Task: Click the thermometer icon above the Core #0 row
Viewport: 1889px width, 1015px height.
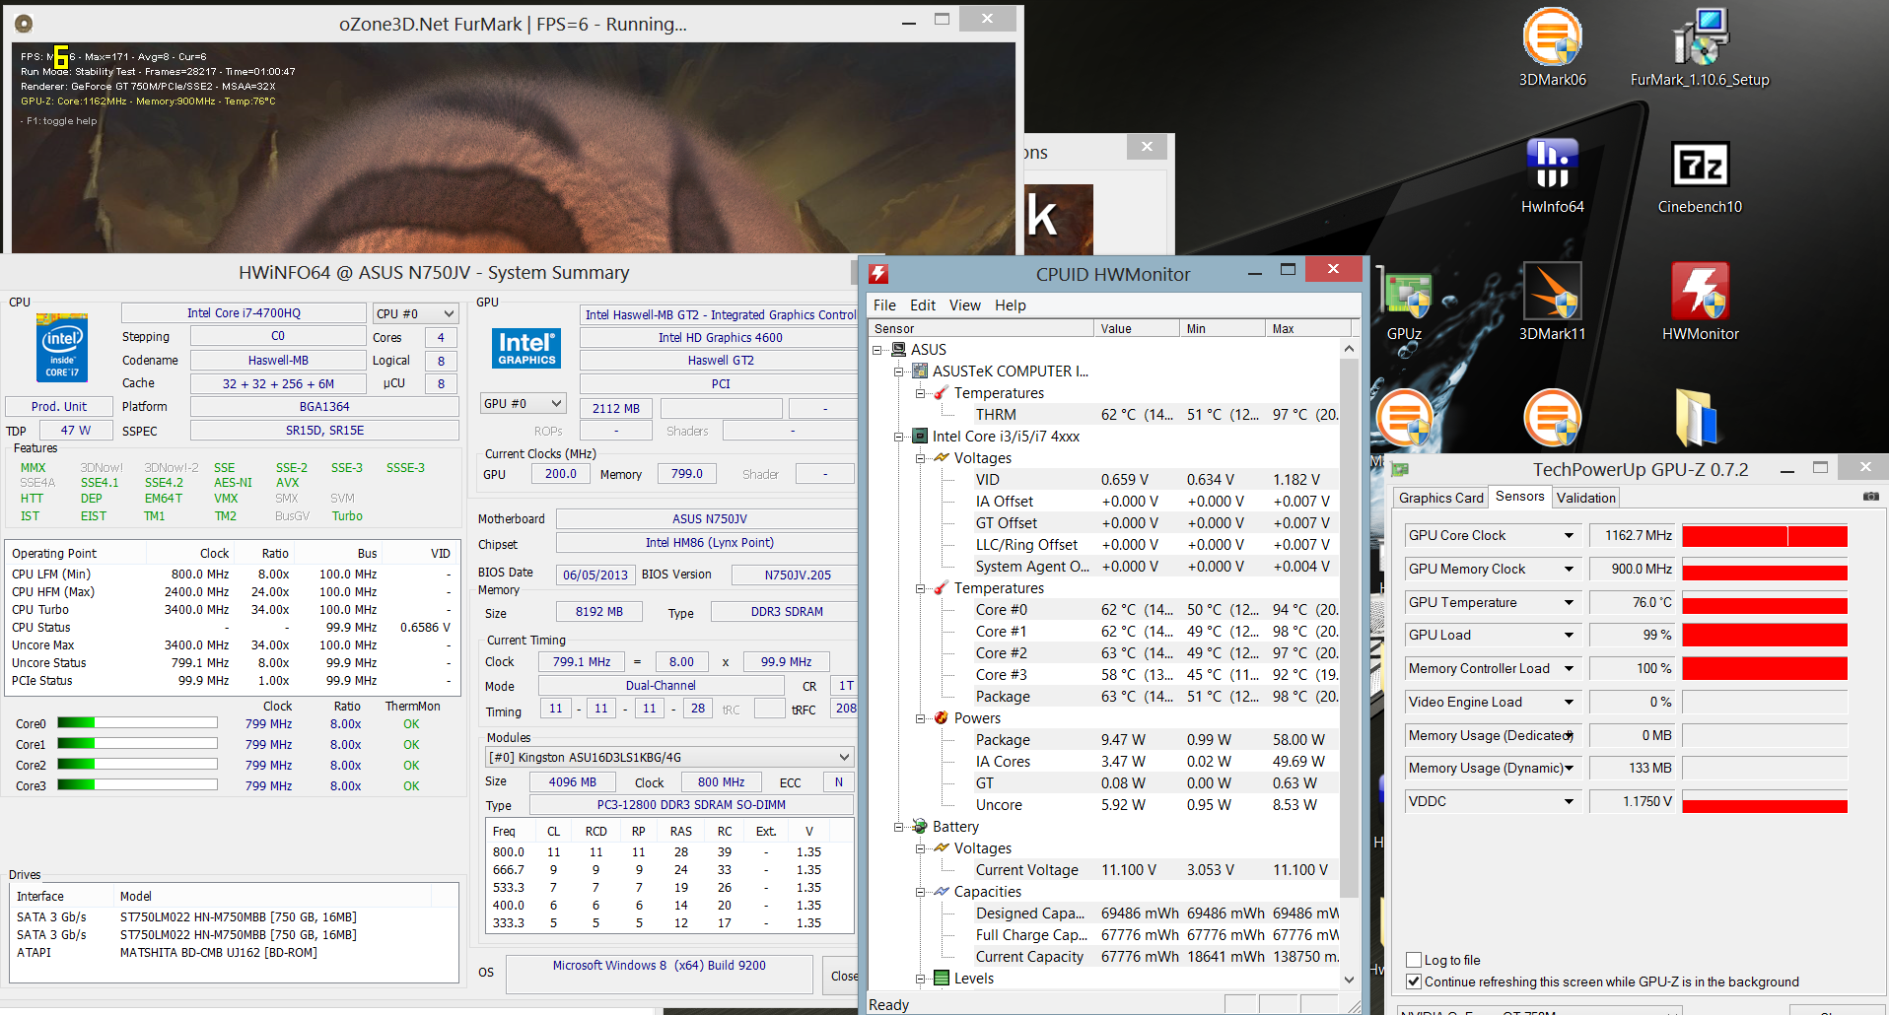Action: tap(942, 588)
